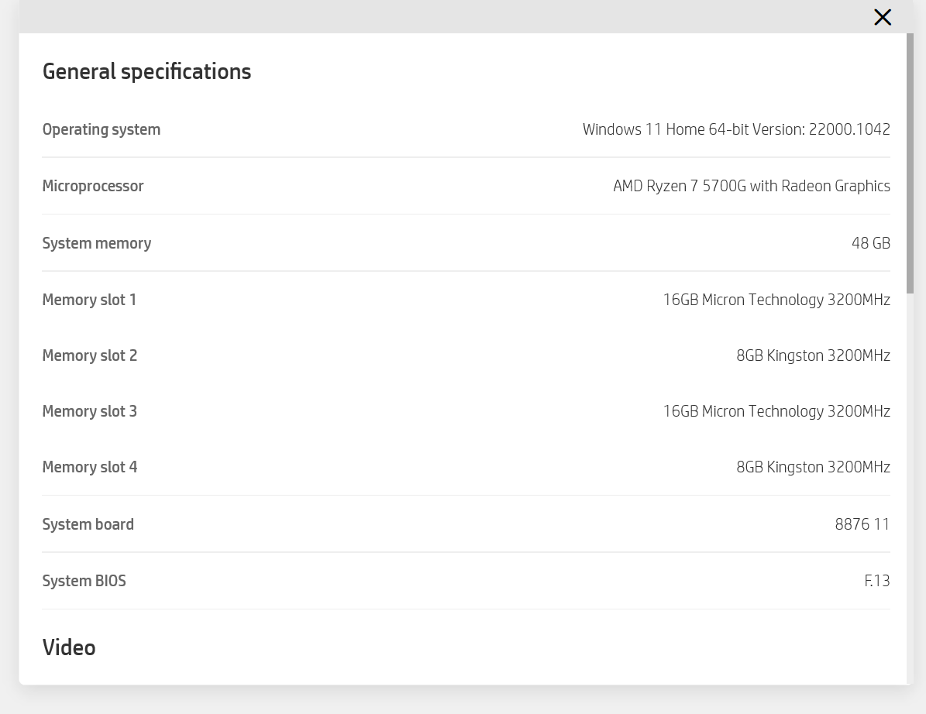Click Memory slot 2's 8GB Kingston value
Screen dimensions: 926x714
813,355
